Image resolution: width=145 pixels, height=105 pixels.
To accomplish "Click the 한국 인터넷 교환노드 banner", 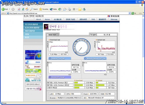I will 33,84.
